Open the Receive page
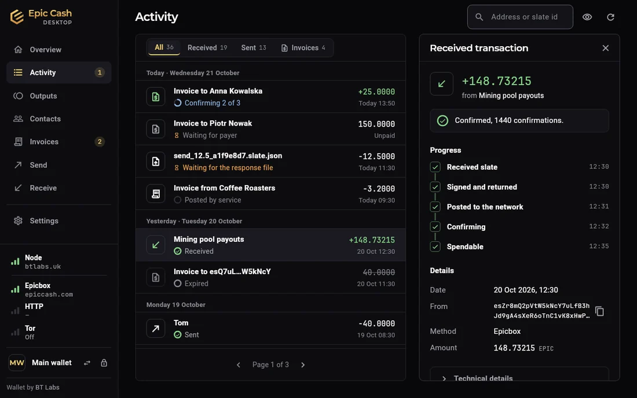Screen dimensions: 637x398 point(59,188)
